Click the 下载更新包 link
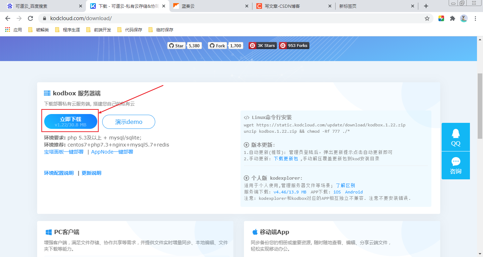The height and width of the screenshot is (257, 483). click(286, 159)
